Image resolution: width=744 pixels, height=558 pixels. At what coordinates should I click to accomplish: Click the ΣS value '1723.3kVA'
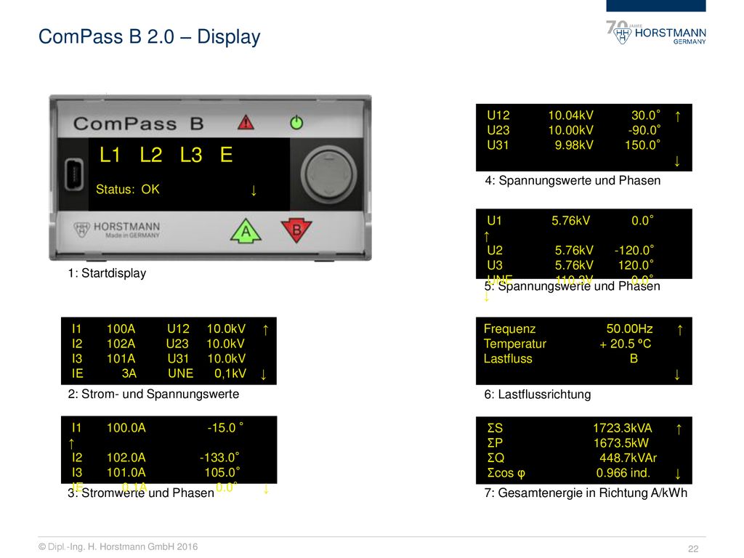(x=623, y=428)
